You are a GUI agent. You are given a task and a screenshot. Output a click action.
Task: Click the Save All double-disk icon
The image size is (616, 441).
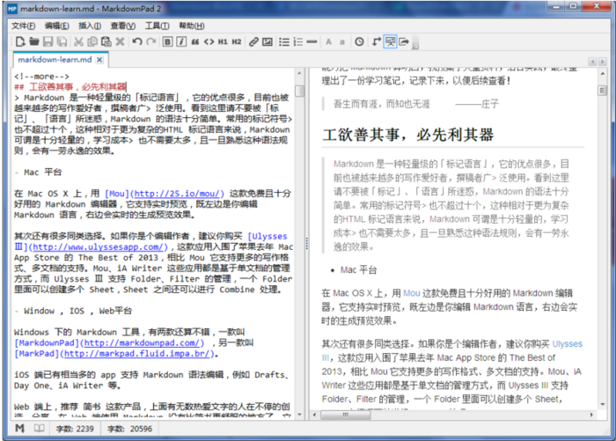62,41
